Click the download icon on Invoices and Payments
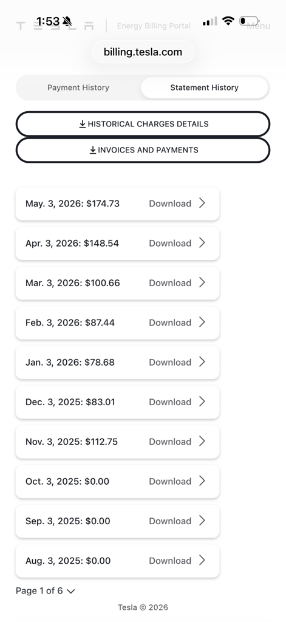This screenshot has width=286, height=622. point(93,151)
